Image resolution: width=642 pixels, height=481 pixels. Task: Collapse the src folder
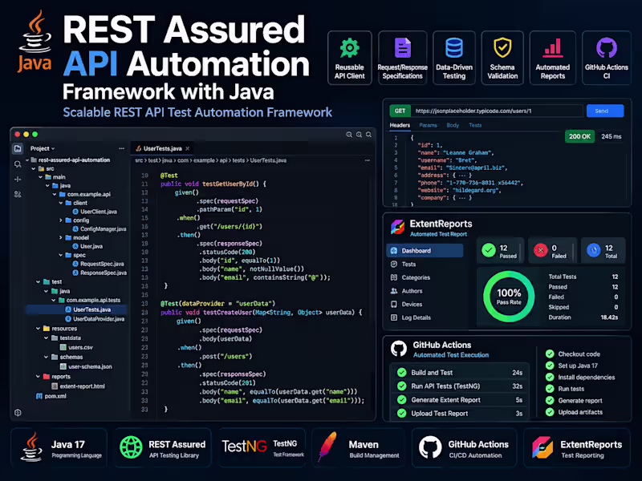click(x=34, y=168)
